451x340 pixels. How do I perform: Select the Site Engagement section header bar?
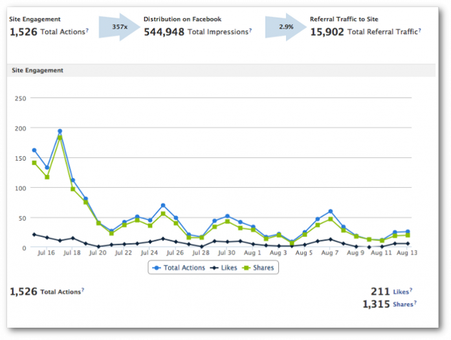click(x=221, y=70)
